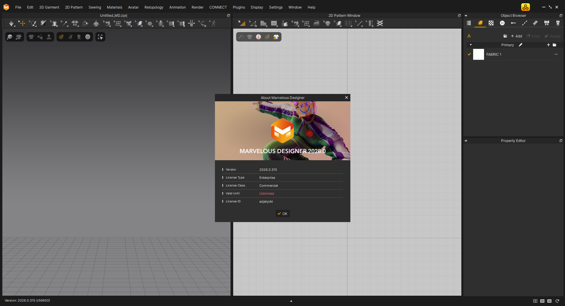Screen dimensions: 565x306
Task: Toggle the globe environment display in 3D window
Action: point(88,37)
